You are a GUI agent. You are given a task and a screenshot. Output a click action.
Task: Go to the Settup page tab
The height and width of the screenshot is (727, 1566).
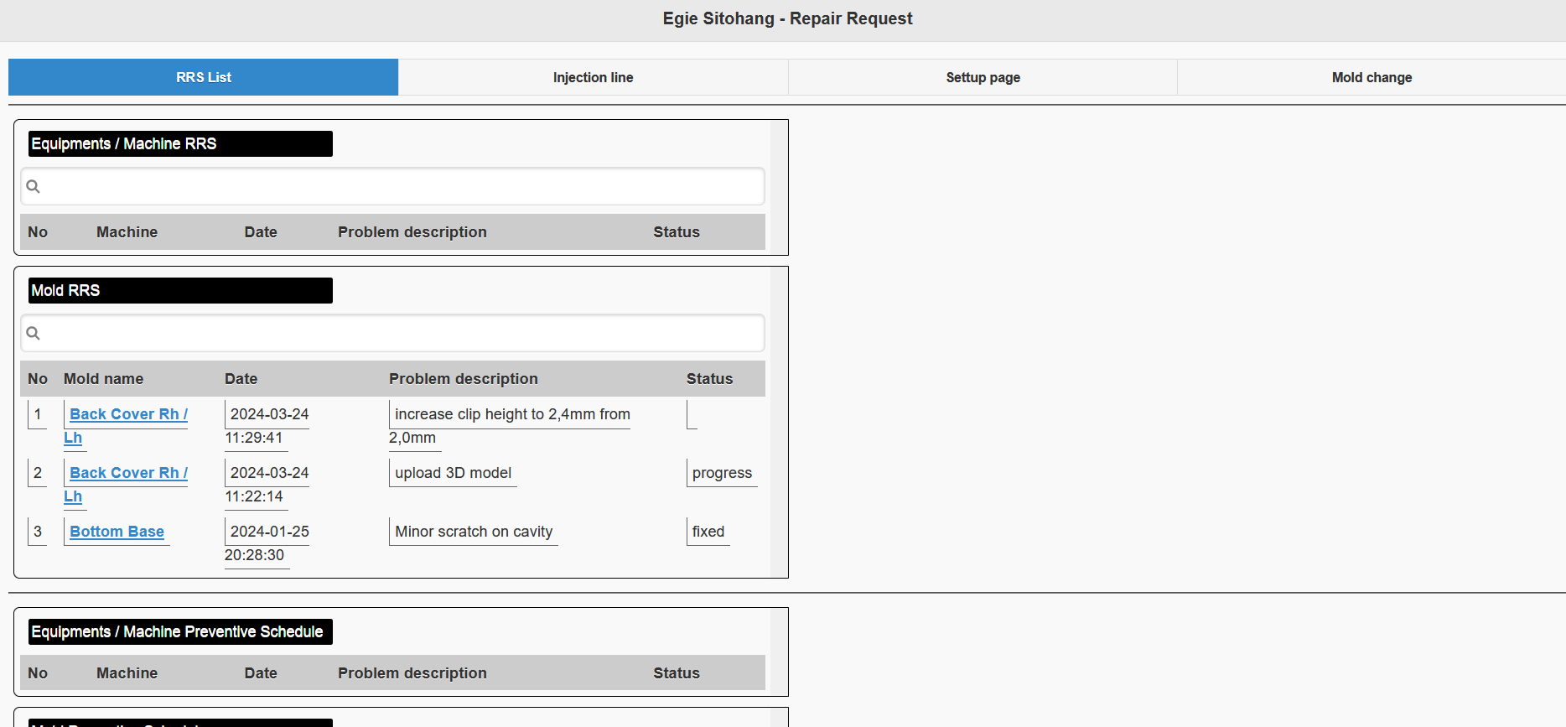[x=983, y=77]
